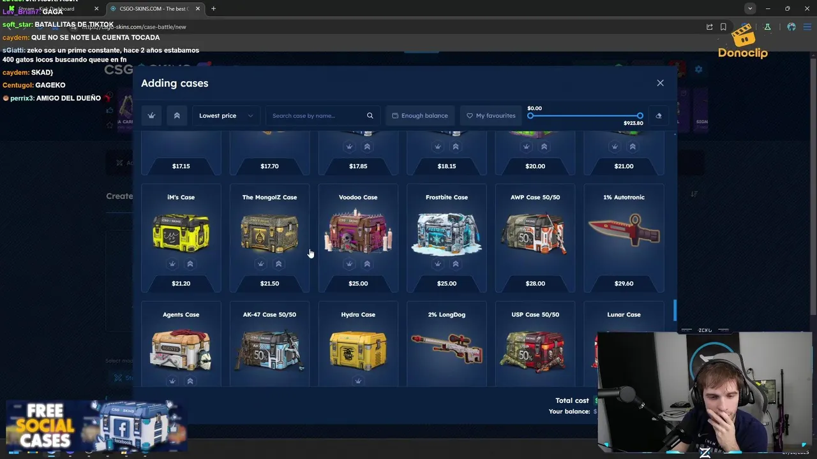Click the eraser clear-filters icon
Viewport: 817px width, 459px height.
click(x=659, y=115)
